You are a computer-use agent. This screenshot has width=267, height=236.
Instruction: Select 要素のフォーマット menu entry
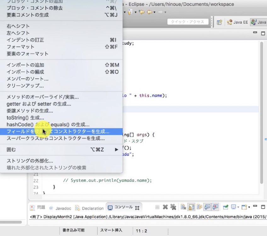pyautogui.click(x=61, y=54)
